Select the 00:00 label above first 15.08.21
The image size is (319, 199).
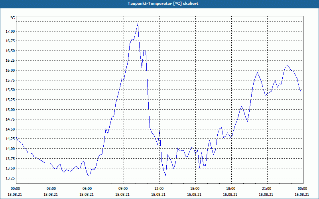(x=15, y=189)
